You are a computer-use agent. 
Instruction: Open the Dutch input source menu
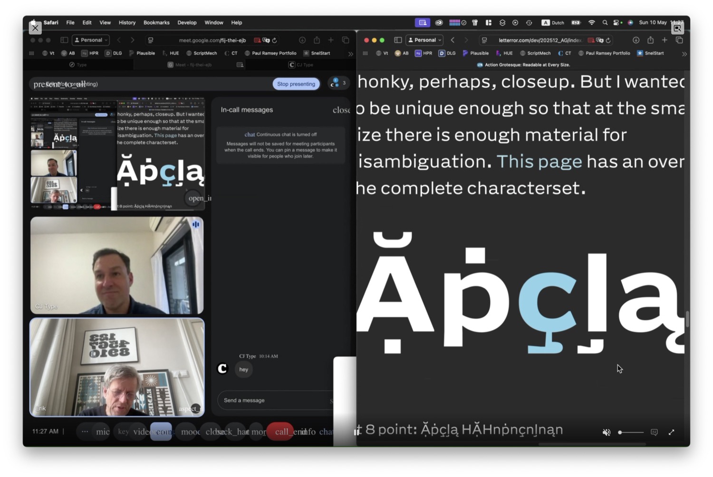coord(553,22)
